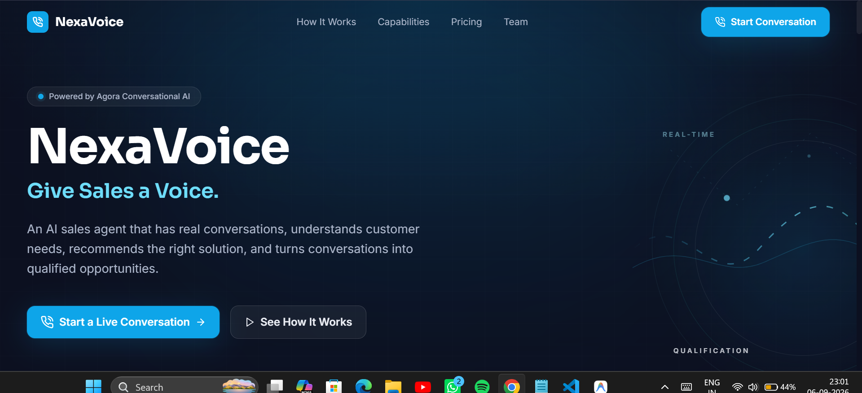The image size is (862, 393).
Task: Open Task View from the taskbar
Action: point(275,387)
